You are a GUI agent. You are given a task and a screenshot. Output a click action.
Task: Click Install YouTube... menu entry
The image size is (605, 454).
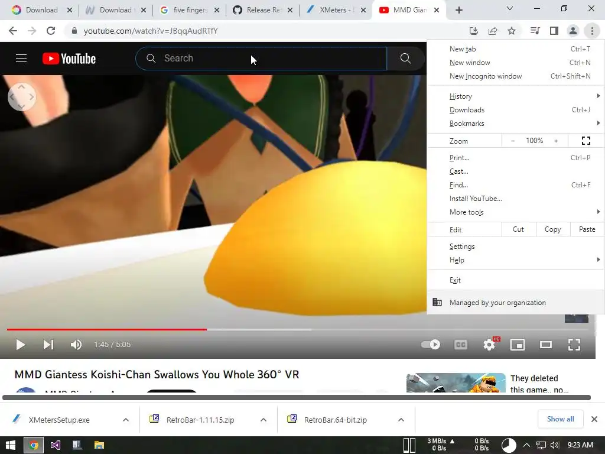(516, 199)
